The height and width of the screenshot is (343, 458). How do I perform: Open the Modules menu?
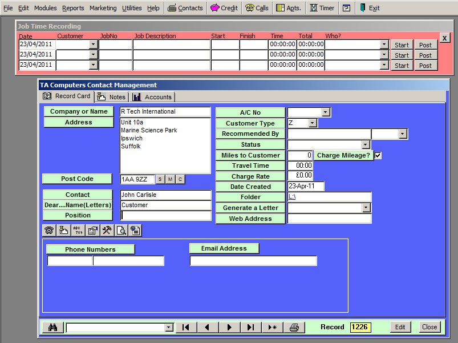tap(45, 8)
